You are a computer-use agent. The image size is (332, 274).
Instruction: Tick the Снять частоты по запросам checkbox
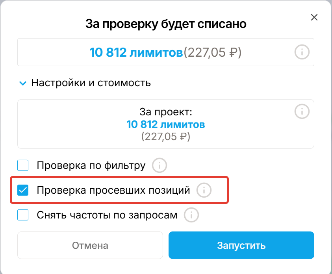tap(23, 215)
